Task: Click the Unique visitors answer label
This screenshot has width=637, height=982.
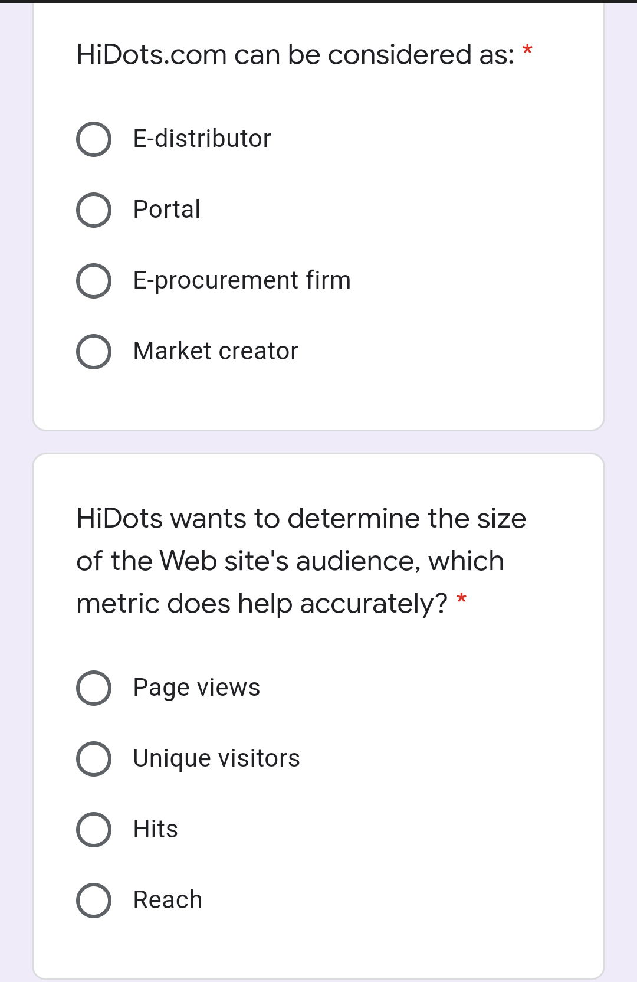Action: (x=216, y=758)
